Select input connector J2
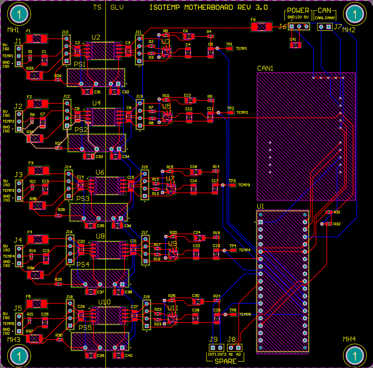 (19, 122)
